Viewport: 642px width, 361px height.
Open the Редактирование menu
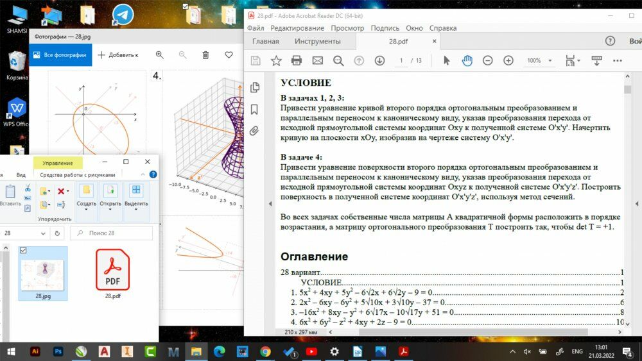click(x=297, y=28)
